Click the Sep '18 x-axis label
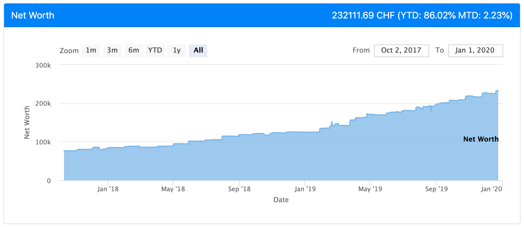 pos(239,189)
